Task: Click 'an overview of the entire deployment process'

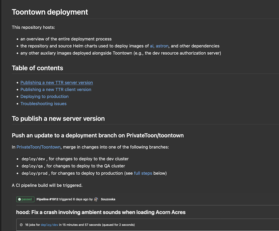Action: point(66,39)
